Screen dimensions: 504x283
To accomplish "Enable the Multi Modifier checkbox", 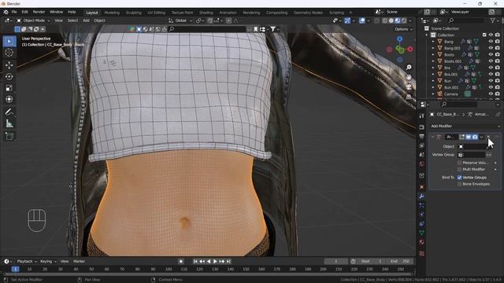I will click(459, 169).
